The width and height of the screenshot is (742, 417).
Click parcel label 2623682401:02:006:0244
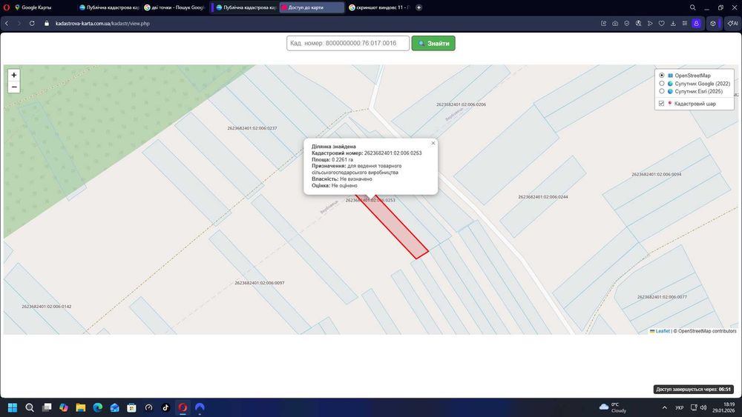543,197
